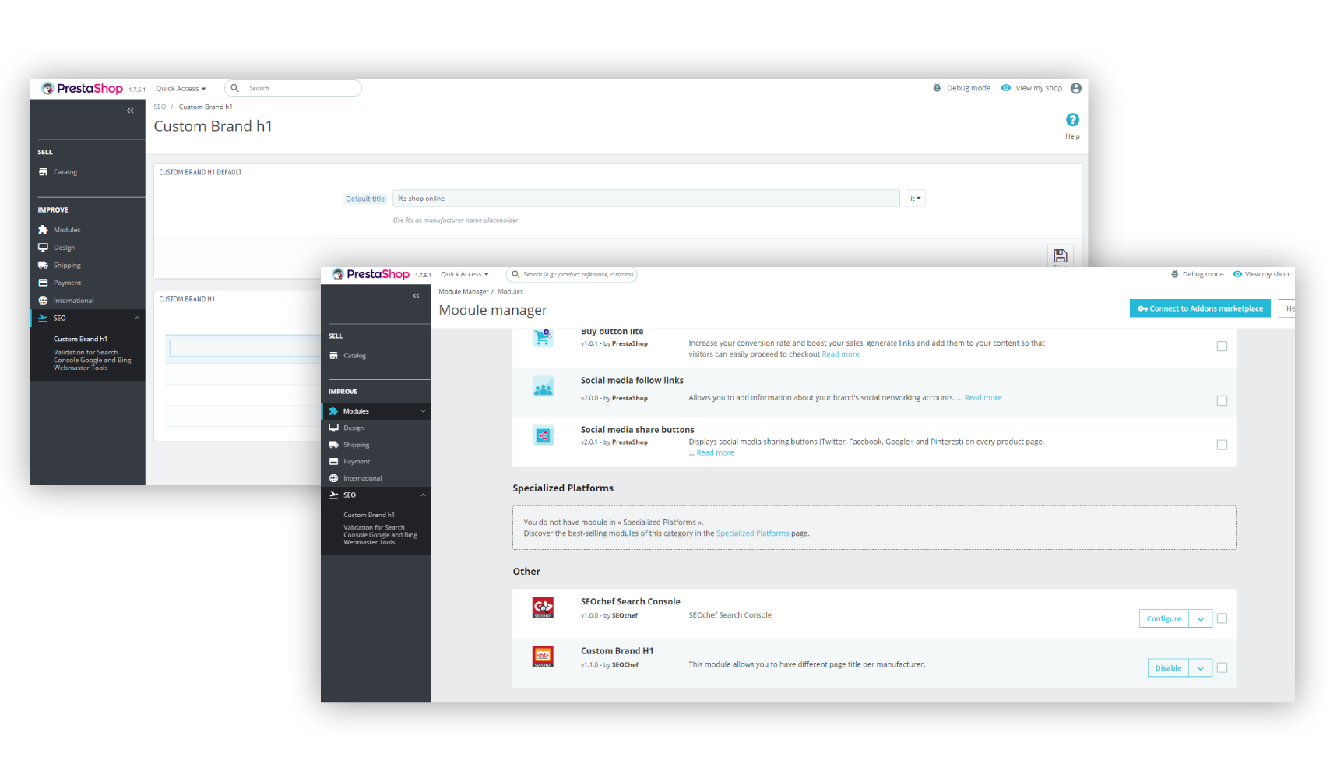Tick checkbox for Social media follow links

(x=1222, y=401)
